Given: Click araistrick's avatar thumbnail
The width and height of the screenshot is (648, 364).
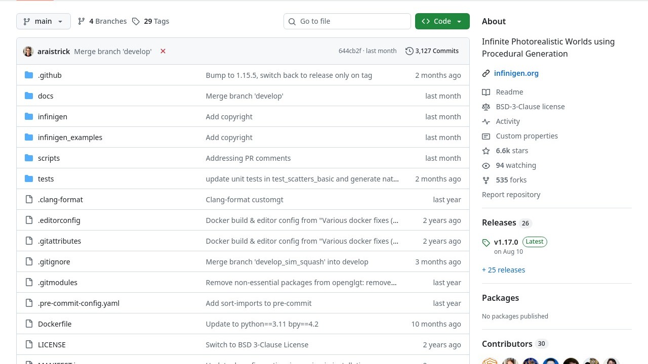Looking at the screenshot, I should click(x=28, y=51).
